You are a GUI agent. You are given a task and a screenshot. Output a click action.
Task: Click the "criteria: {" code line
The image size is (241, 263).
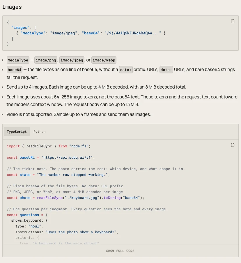[x=27, y=238]
